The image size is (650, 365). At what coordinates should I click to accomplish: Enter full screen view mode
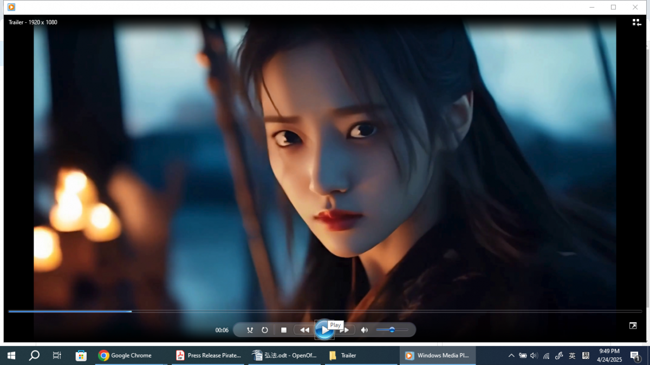[x=633, y=326]
